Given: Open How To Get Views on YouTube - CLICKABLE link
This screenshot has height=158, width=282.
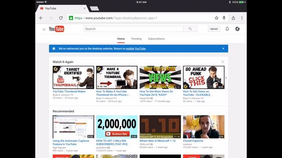Looking at the screenshot, I should click(x=198, y=93).
